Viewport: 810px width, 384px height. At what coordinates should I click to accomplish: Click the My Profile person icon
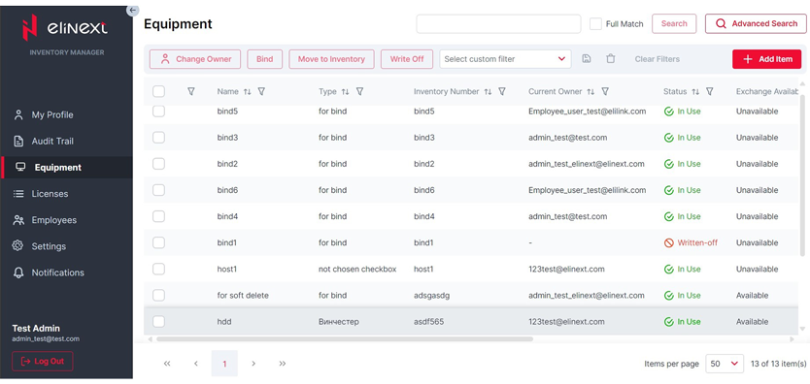[18, 115]
